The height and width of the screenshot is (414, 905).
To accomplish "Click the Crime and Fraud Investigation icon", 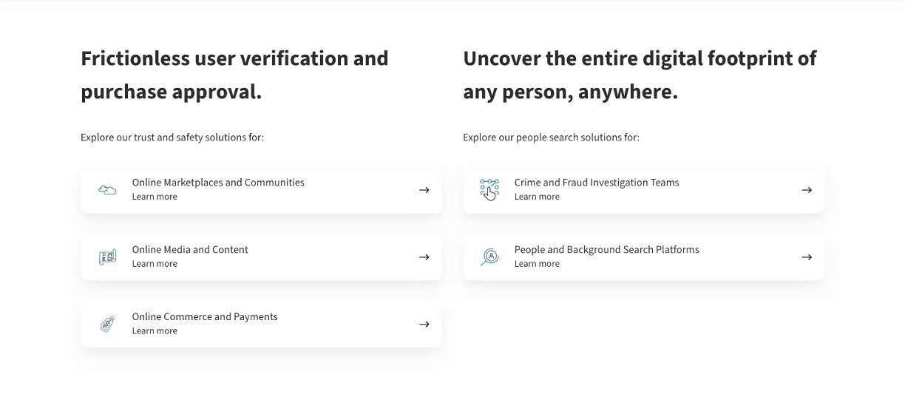I will point(489,190).
